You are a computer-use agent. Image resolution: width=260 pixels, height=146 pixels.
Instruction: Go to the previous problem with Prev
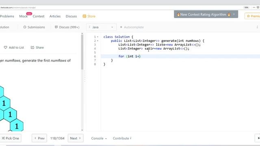[x=39, y=138]
